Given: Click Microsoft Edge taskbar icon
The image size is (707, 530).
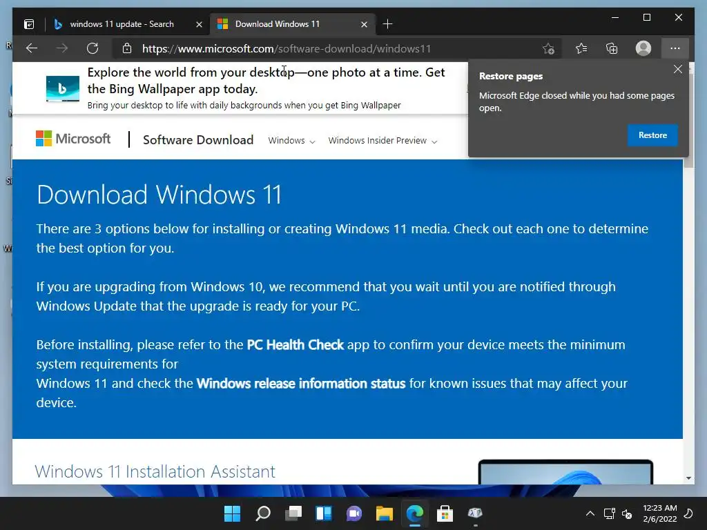Looking at the screenshot, I should click(x=415, y=513).
